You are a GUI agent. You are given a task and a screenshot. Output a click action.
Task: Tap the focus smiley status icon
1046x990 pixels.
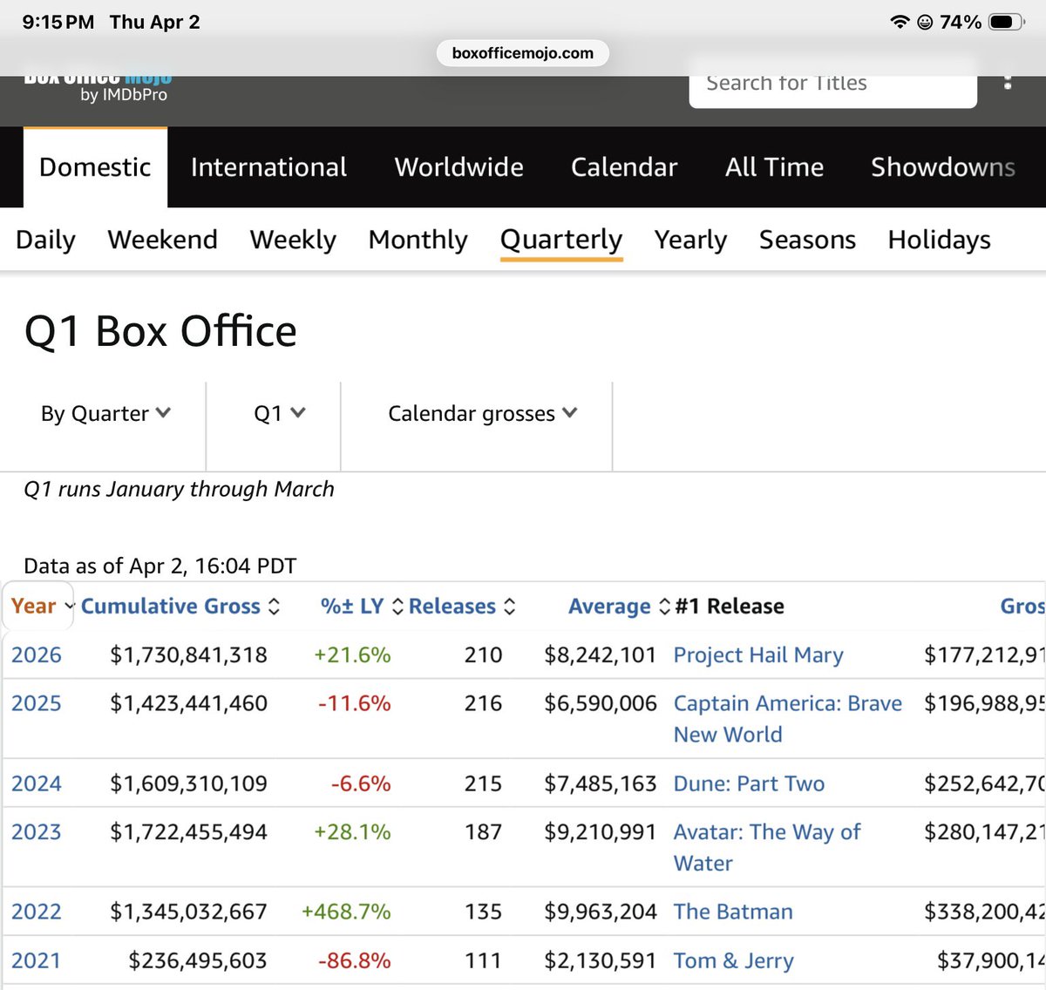coord(925,23)
